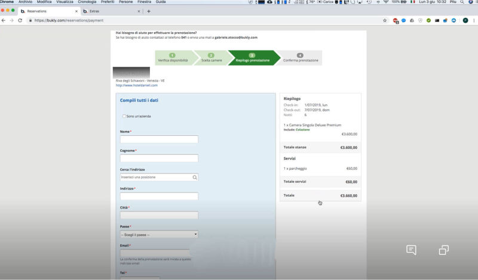Reload the page with refresh icon
This screenshot has height=280, width=478.
20,20
